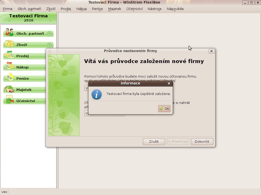The height and width of the screenshot is (195, 261).
Task: Expand the Obch. partneři sidebar section
Action: [x=49, y=33]
